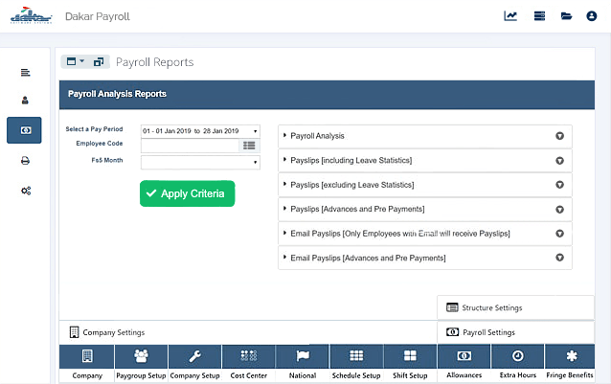The width and height of the screenshot is (611, 384).
Task: Click the Cost Center label
Action: pyautogui.click(x=249, y=375)
